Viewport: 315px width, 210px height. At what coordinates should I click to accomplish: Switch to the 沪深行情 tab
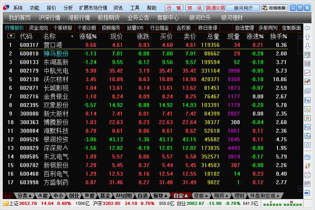coord(49,18)
